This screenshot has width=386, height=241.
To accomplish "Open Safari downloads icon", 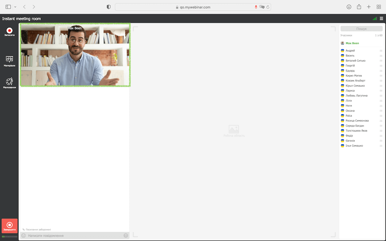I will (349, 7).
